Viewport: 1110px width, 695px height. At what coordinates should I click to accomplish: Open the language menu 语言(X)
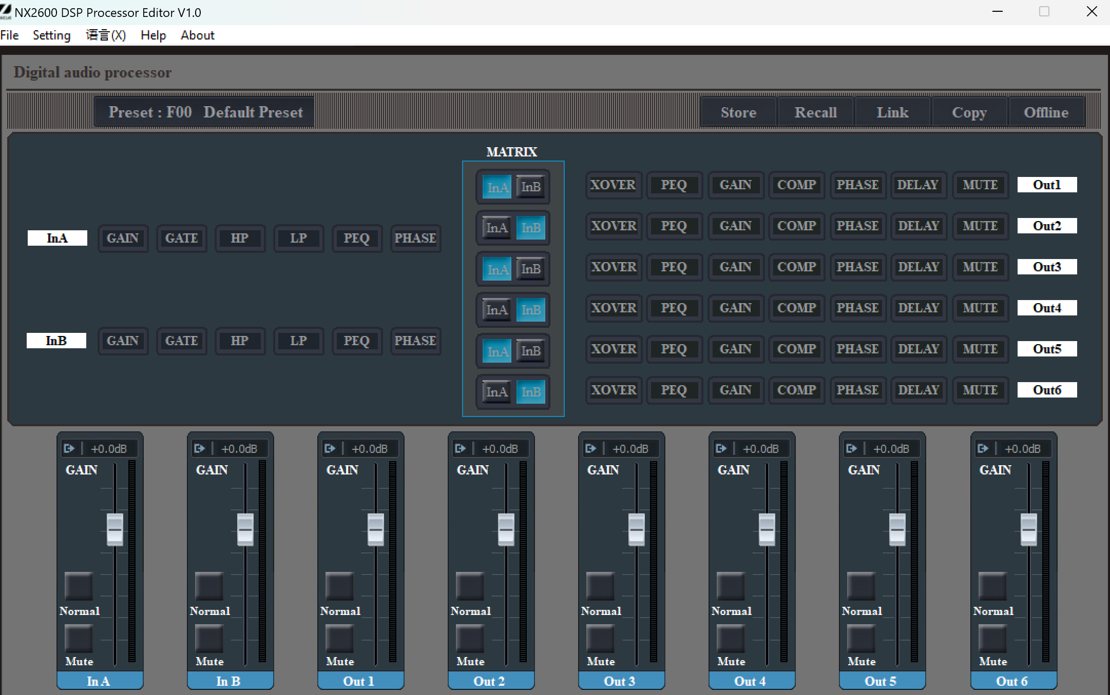coord(106,35)
